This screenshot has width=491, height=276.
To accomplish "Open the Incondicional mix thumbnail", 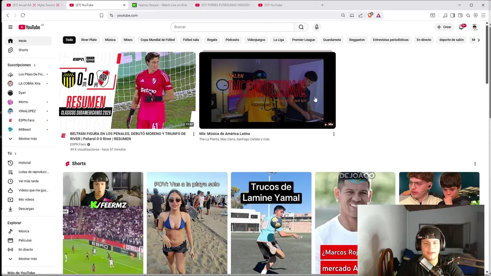I will tap(267, 90).
